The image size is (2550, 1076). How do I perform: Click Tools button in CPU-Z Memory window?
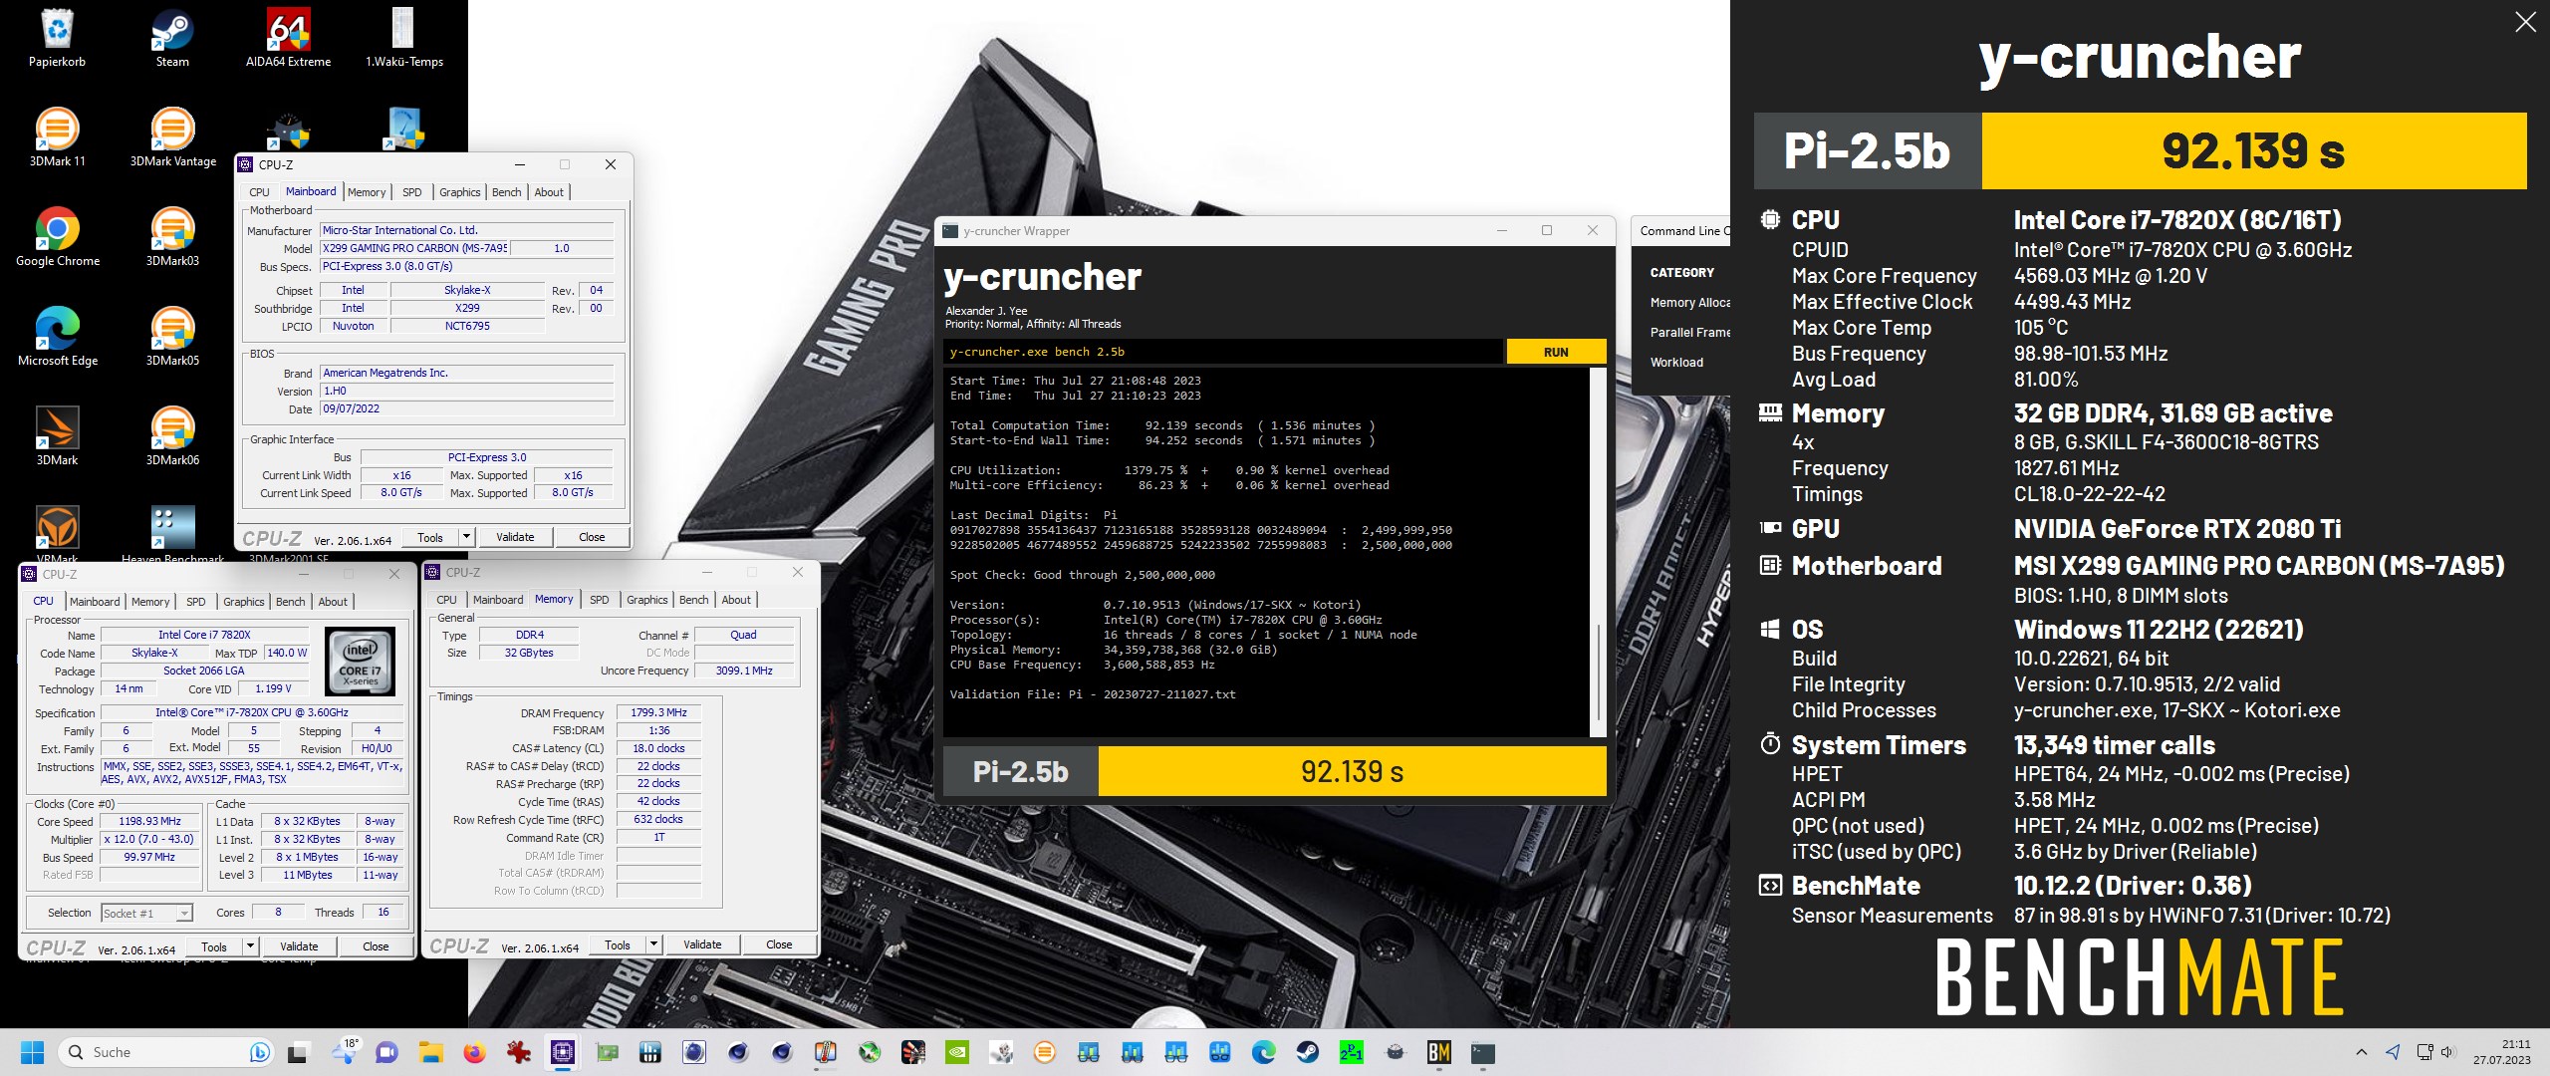coord(618,944)
